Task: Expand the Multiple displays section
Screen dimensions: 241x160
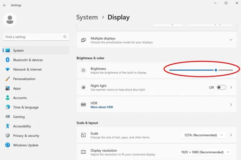Action: coord(231,40)
